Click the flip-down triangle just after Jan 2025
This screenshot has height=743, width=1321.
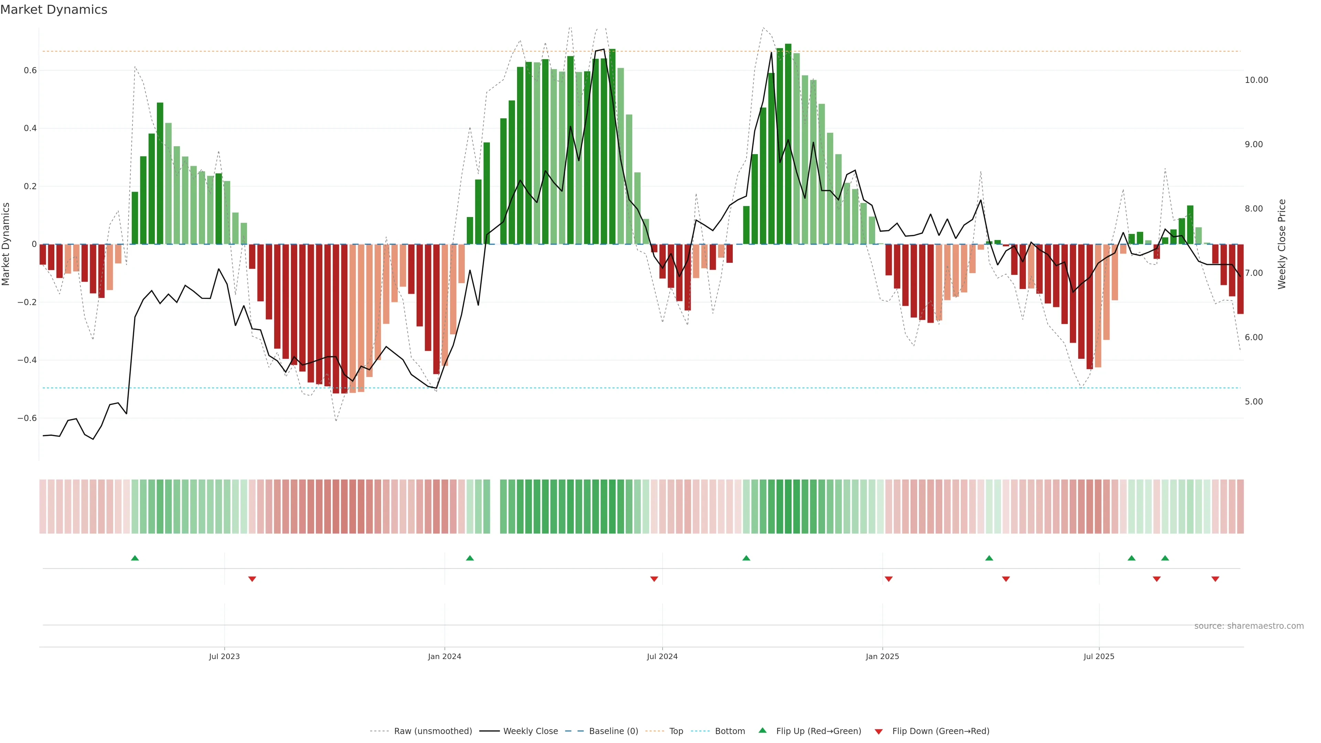coord(889,579)
